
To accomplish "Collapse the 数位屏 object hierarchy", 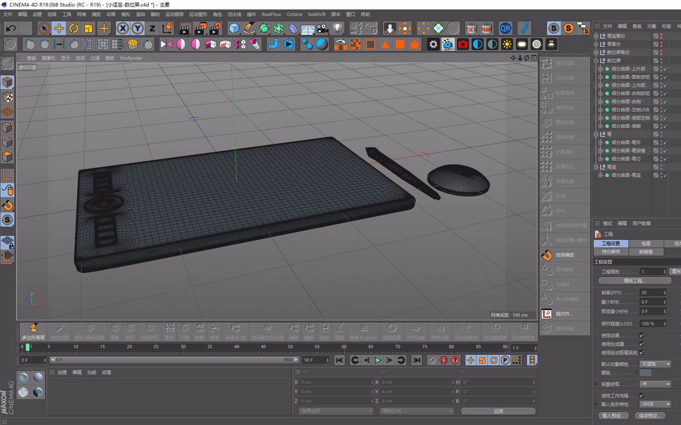I will point(596,61).
